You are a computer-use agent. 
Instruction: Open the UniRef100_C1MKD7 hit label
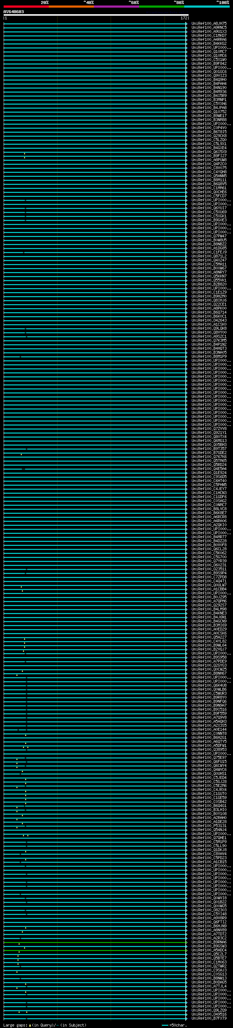click(x=209, y=35)
